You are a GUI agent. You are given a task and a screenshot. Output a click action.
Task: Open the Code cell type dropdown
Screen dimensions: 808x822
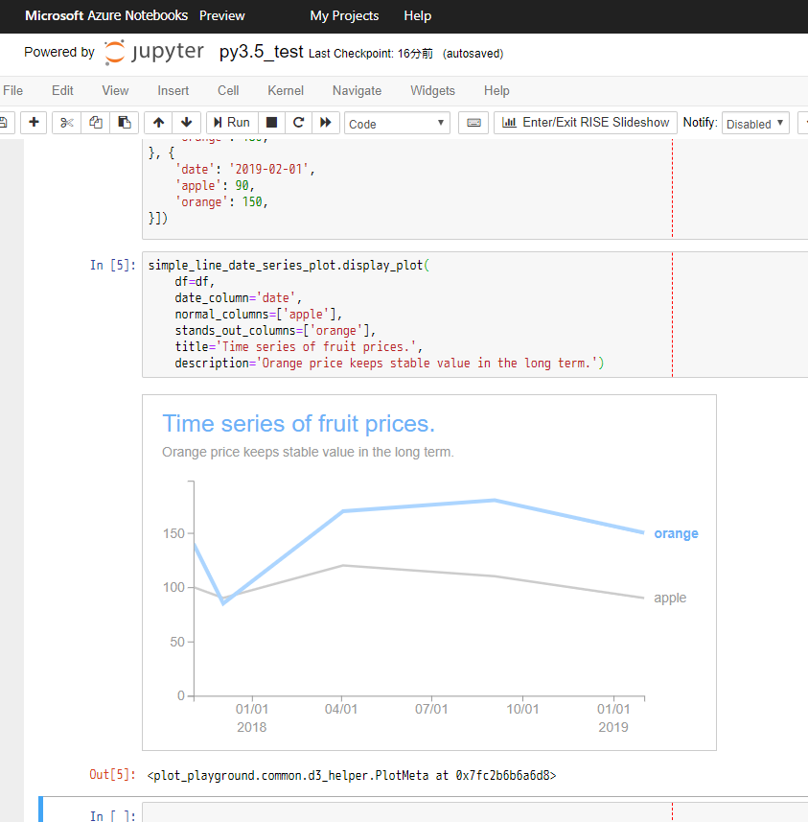(397, 124)
